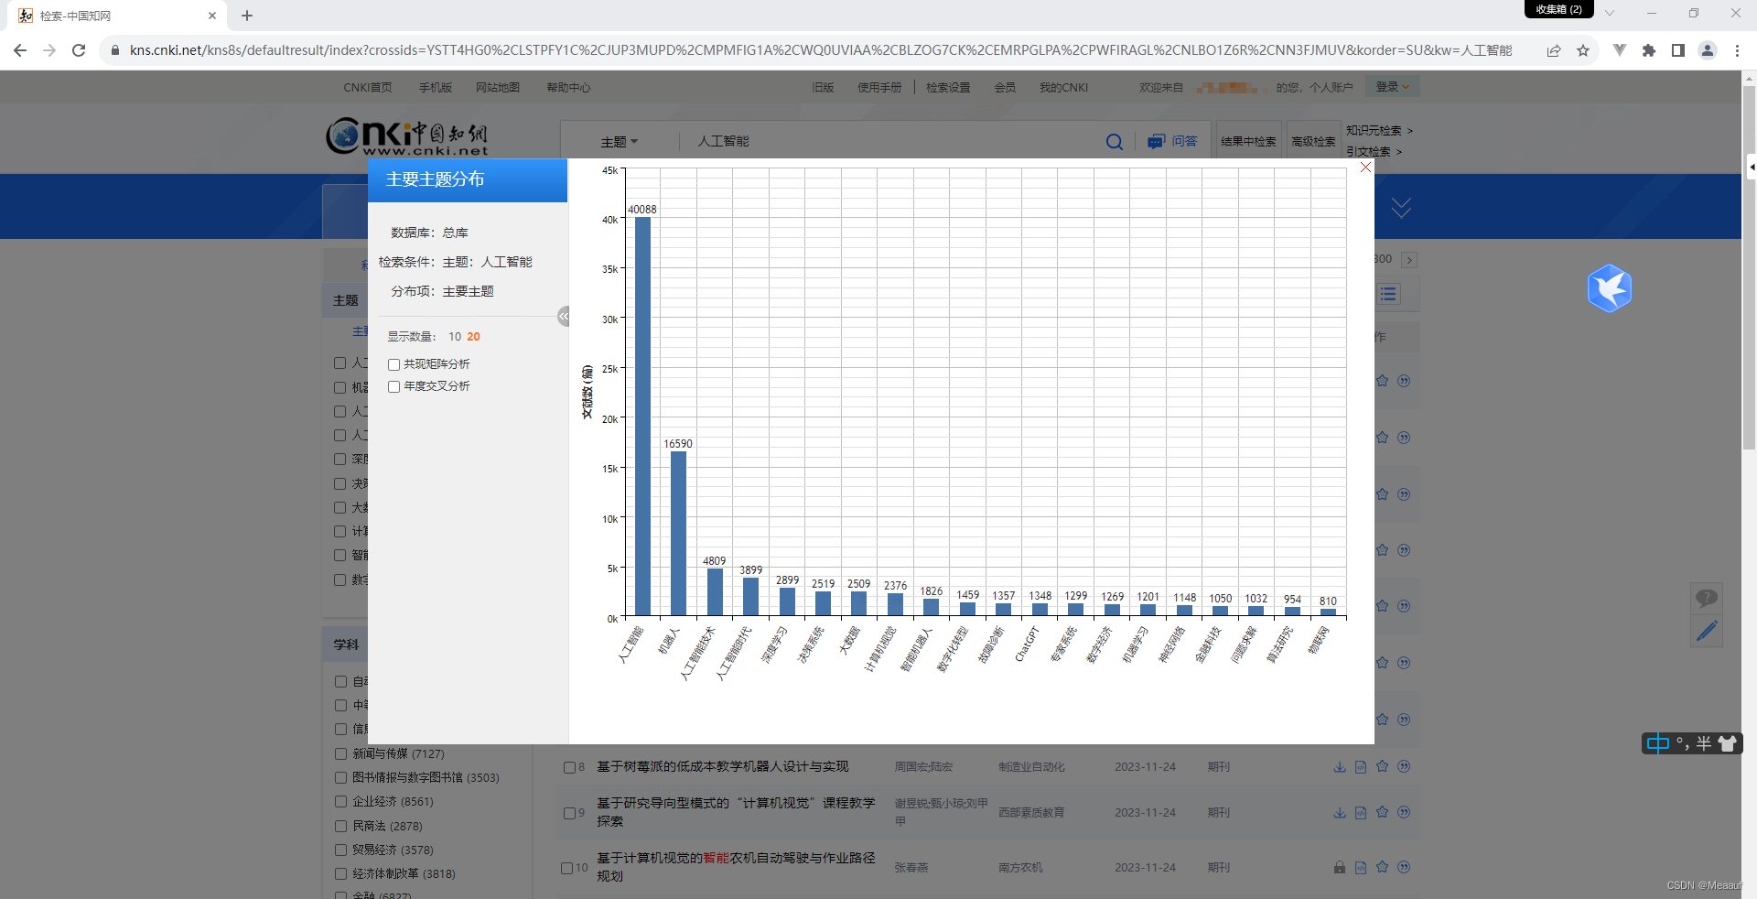The height and width of the screenshot is (899, 1757).
Task: Open article 基于树莓派的低成本教学机器人设计与实现
Action: click(x=723, y=766)
